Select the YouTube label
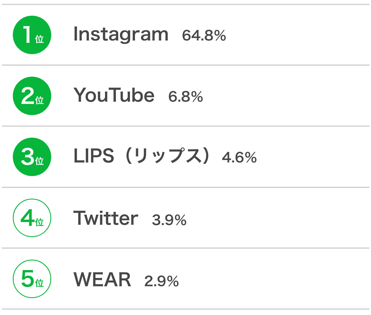The height and width of the screenshot is (315, 371). click(114, 95)
